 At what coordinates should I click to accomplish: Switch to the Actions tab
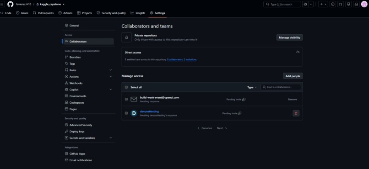pyautogui.click(x=65, y=13)
